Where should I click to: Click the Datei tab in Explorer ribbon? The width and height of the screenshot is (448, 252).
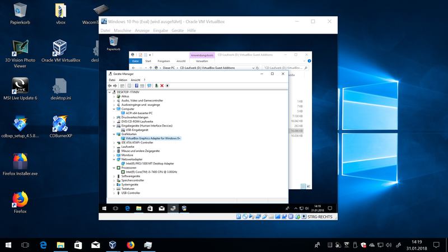[x=136, y=61]
